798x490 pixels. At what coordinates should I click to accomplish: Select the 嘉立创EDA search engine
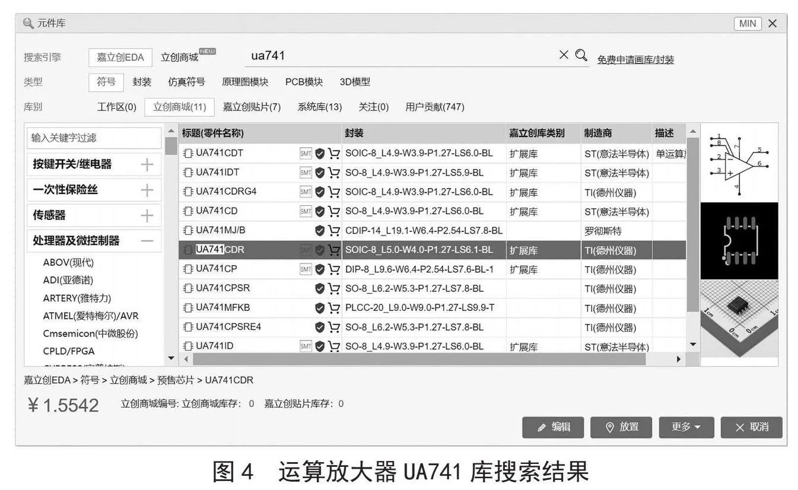click(120, 58)
